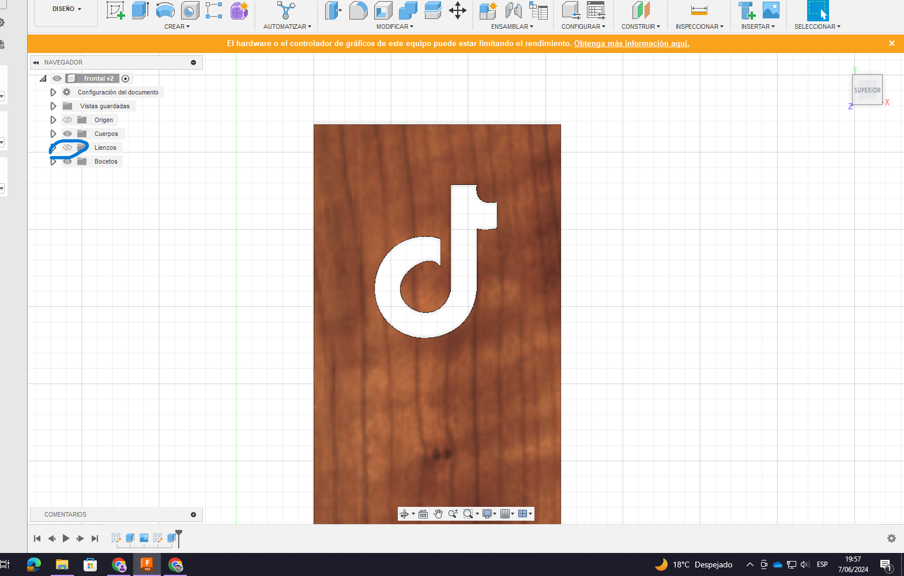Play the design timeline
904x576 pixels.
[66, 539]
